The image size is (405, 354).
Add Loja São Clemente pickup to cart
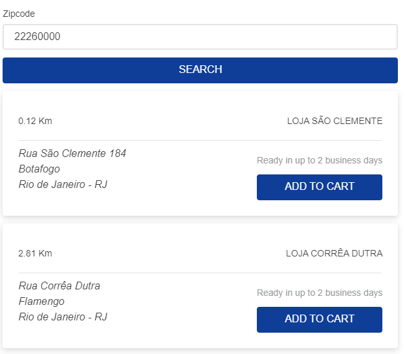coord(319,187)
